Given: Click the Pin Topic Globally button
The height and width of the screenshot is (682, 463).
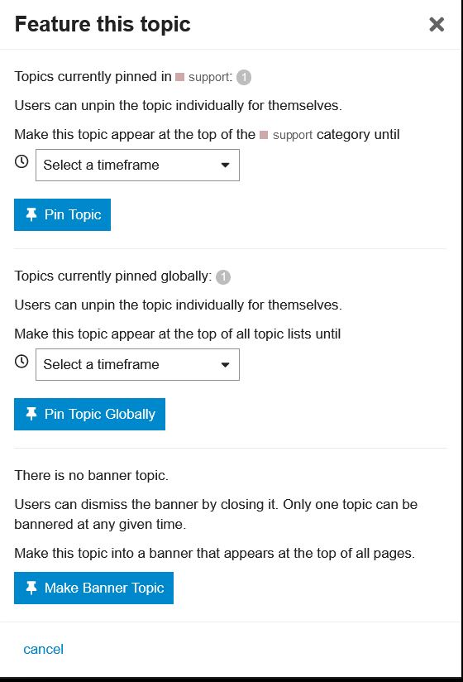Looking at the screenshot, I should tap(89, 414).
